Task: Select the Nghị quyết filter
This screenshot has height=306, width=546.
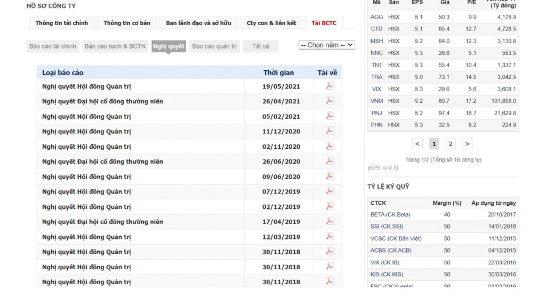Action: pos(168,46)
